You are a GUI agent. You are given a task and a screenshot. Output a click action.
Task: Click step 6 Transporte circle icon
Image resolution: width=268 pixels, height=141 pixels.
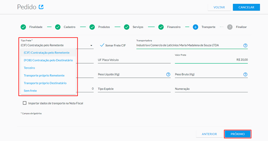[x=196, y=27]
